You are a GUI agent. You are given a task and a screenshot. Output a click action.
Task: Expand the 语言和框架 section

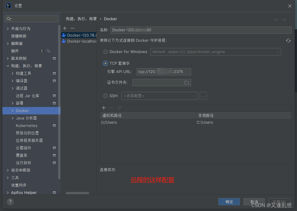(x=8, y=170)
